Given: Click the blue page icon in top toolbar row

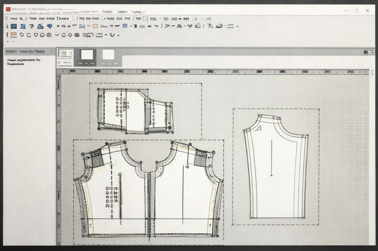Looking at the screenshot, I should pos(145,19).
